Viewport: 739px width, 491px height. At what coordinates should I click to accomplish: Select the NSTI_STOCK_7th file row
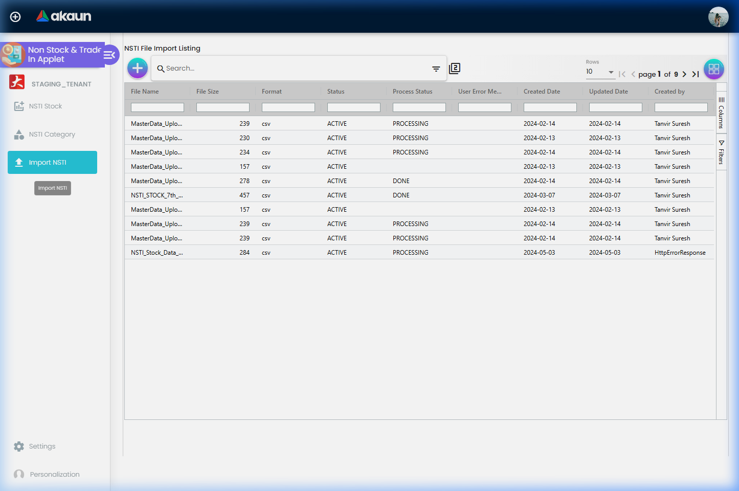pos(158,195)
